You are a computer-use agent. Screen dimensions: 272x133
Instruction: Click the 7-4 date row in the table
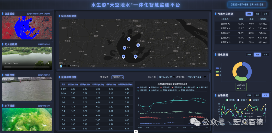(x=96, y=111)
